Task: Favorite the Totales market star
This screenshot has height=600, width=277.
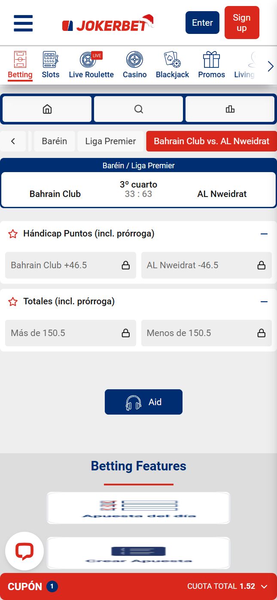Action: click(x=13, y=302)
